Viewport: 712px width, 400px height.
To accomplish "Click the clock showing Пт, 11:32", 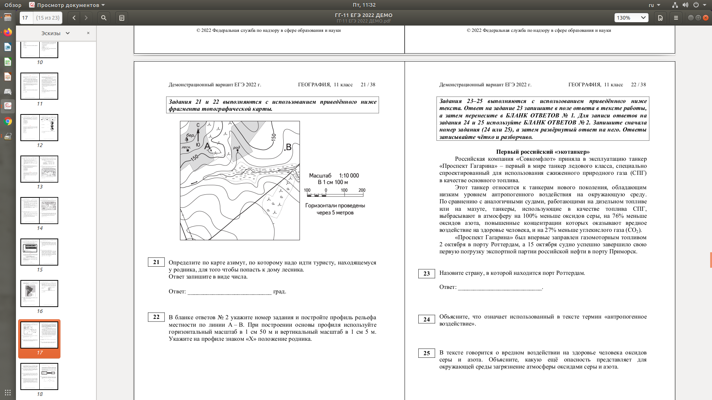I will point(364,5).
